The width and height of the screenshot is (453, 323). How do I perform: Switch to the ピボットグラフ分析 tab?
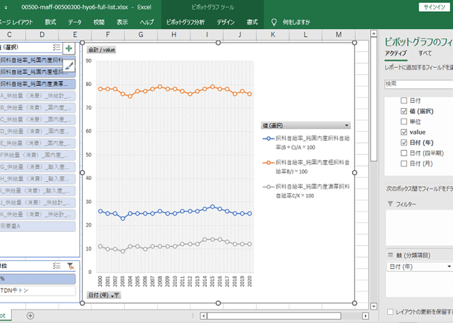[x=185, y=22]
